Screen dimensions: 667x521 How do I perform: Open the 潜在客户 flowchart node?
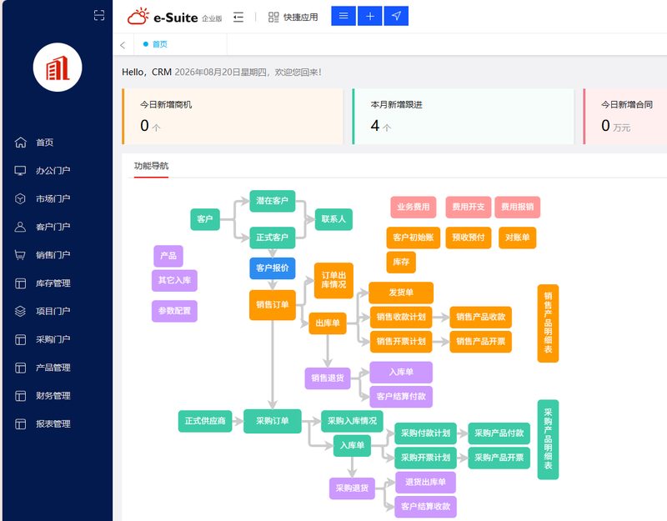tap(273, 201)
